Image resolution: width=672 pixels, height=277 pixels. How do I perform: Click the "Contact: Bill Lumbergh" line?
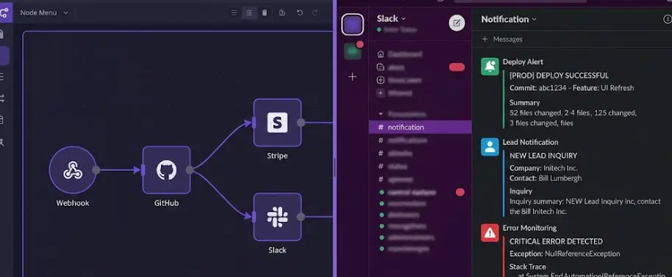(x=546, y=178)
